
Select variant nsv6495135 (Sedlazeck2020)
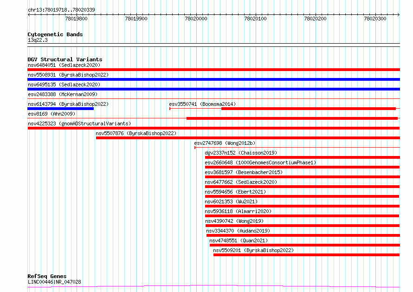(64, 84)
